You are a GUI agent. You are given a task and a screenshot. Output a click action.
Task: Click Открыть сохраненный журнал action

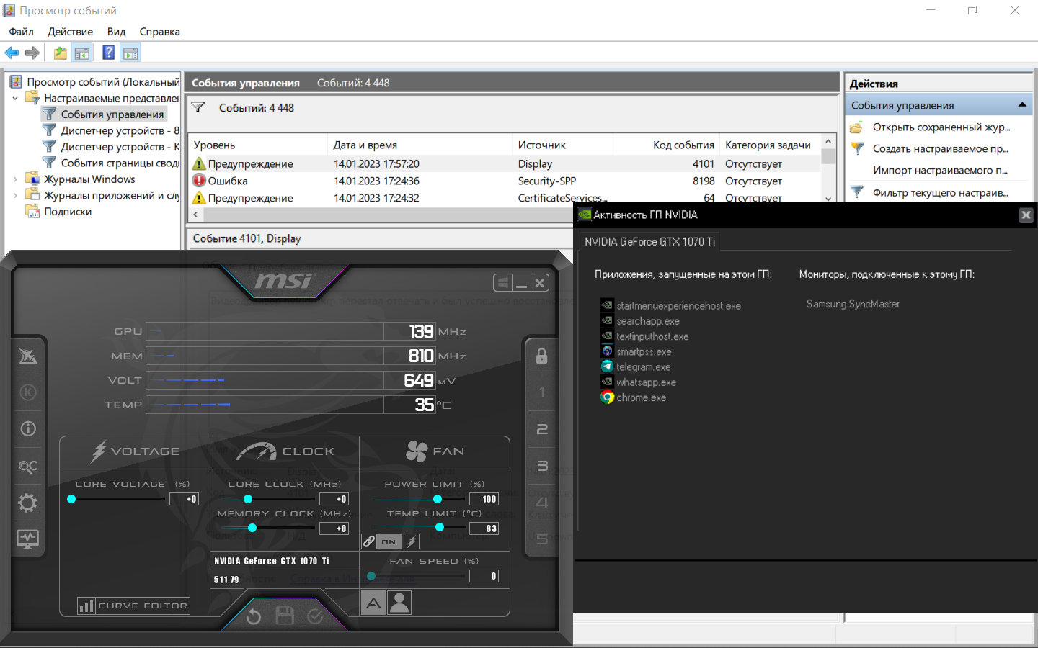click(x=941, y=127)
